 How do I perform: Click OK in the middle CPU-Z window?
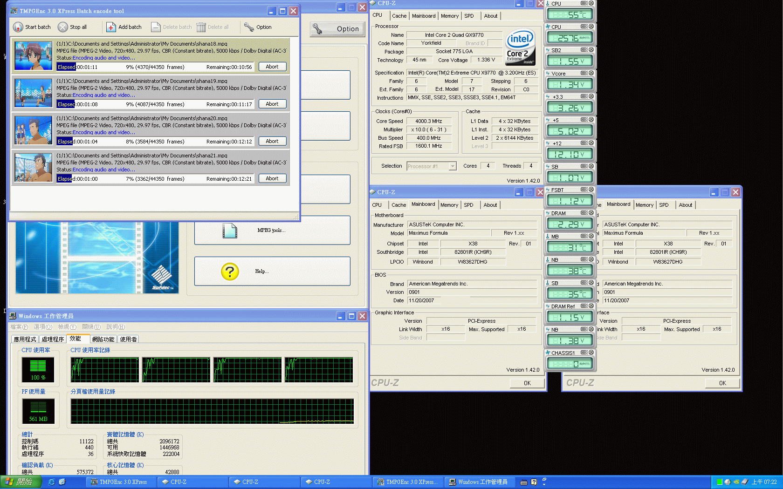tap(527, 383)
